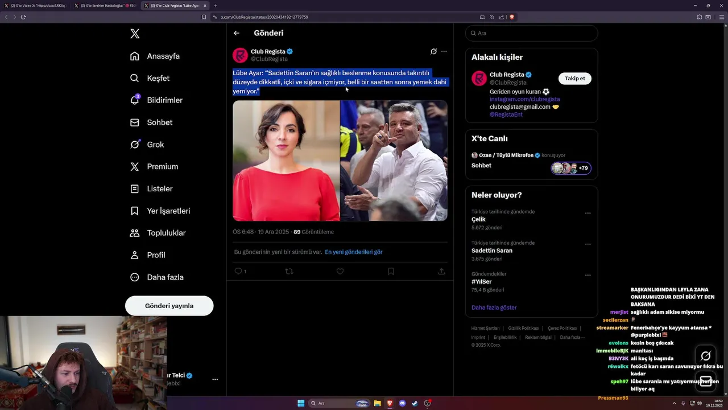Open Sadettin Saran trending topic
Viewport: 728px width, 410px height.
[x=492, y=251]
